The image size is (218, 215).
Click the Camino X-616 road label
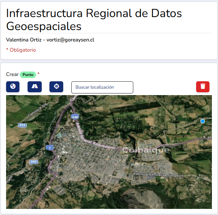(x=38, y=109)
